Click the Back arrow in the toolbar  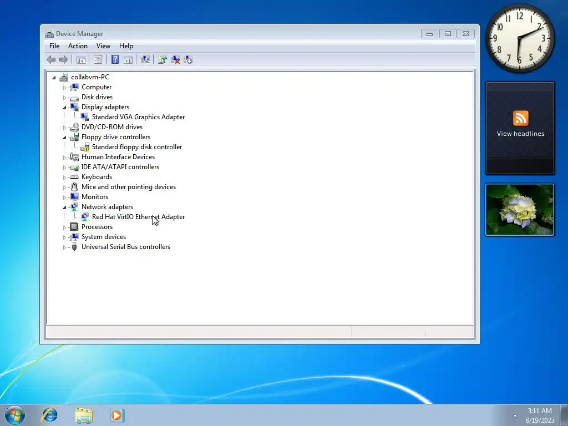51,60
